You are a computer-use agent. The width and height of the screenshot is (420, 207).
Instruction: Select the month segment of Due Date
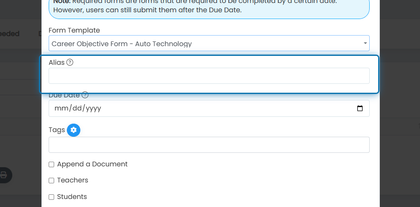(x=61, y=108)
